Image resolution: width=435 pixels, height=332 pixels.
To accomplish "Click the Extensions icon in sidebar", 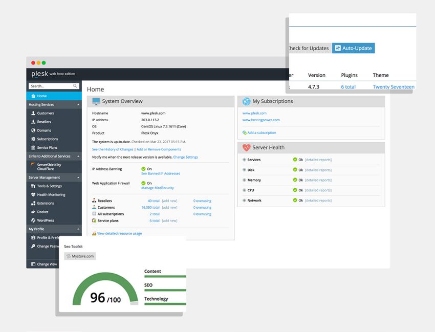I will 33,203.
